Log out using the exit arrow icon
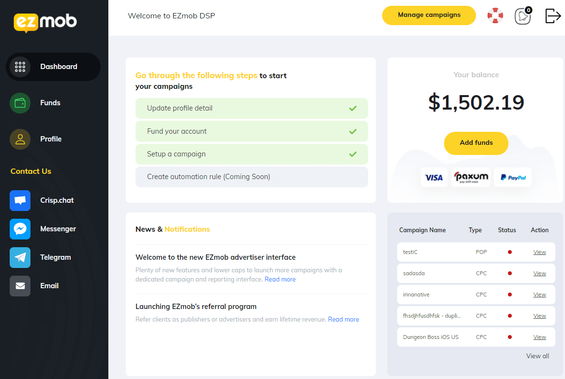Screen dimensions: 565x379 (x=552, y=15)
